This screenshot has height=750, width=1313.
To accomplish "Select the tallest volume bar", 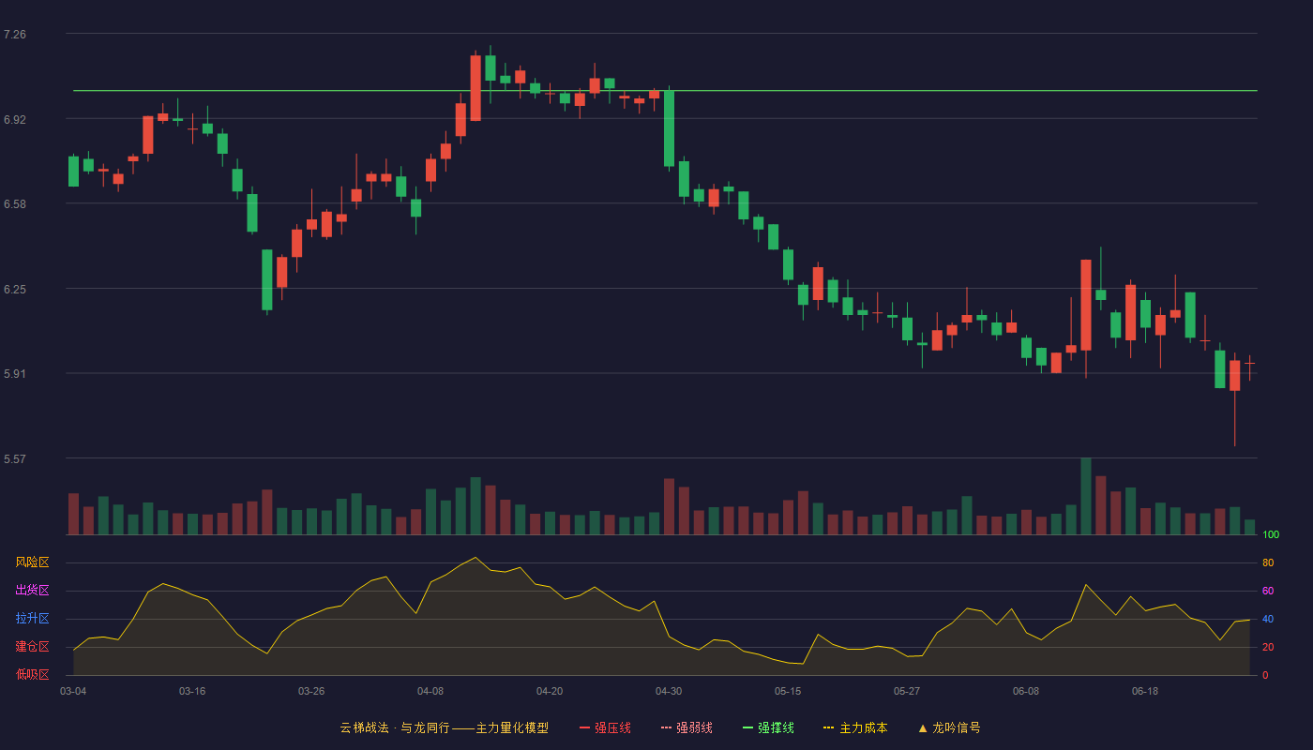I will pyautogui.click(x=1086, y=496).
